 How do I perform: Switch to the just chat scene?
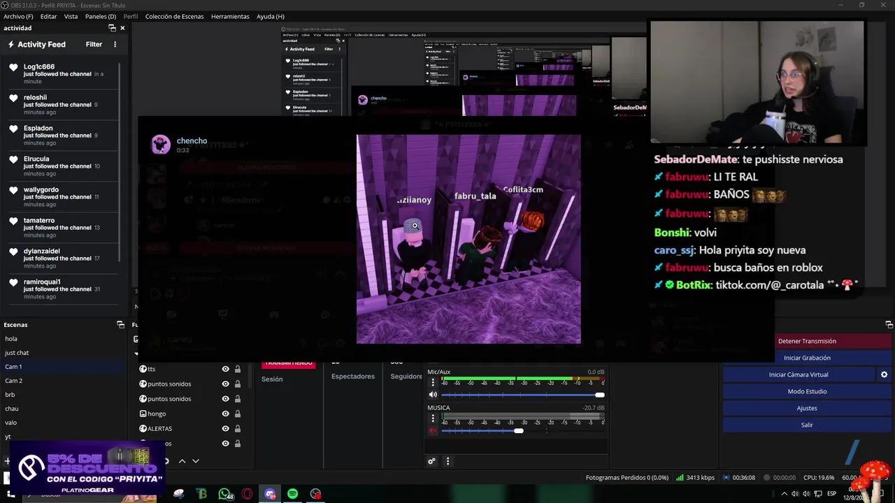[63, 353]
